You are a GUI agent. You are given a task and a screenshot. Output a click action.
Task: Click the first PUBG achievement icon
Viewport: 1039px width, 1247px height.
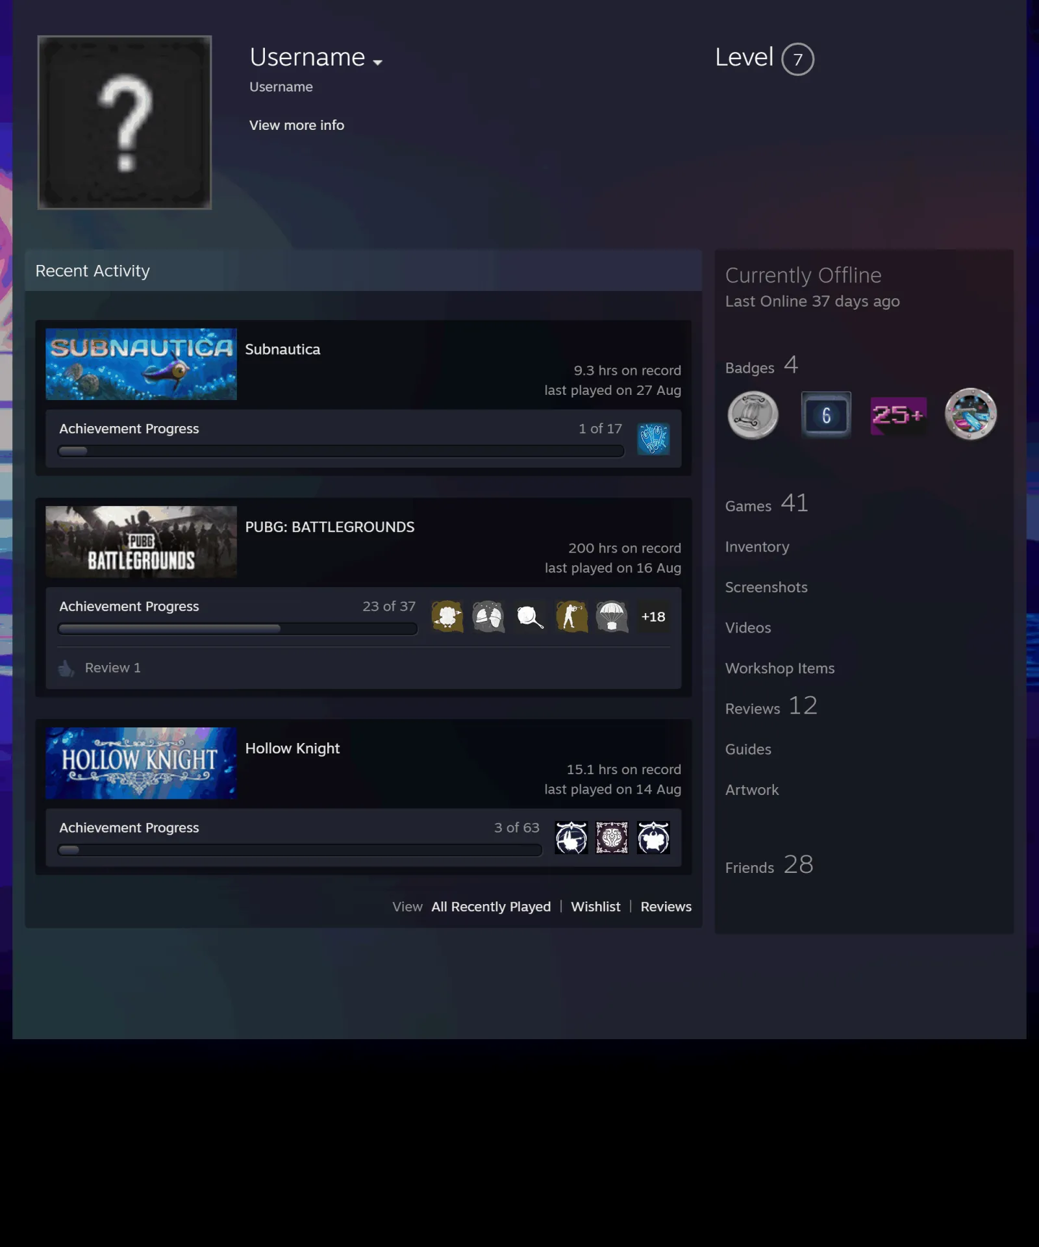[447, 616]
